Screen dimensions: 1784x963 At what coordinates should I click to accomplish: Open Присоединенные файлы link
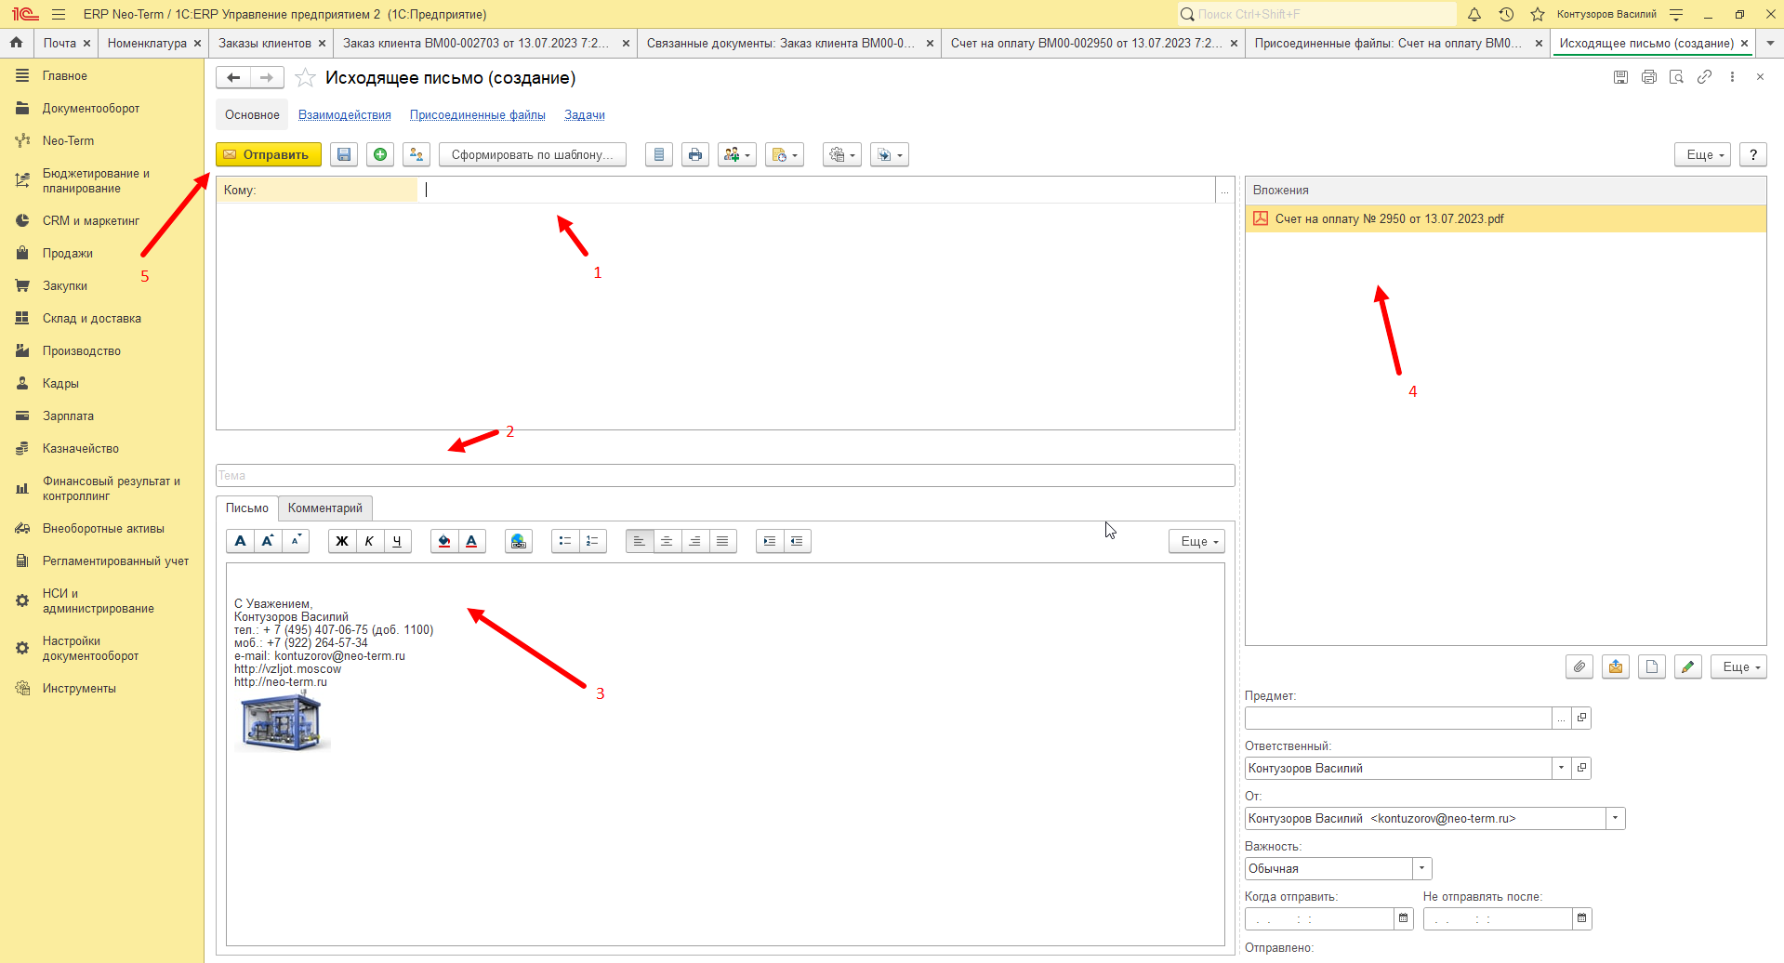pos(478,114)
